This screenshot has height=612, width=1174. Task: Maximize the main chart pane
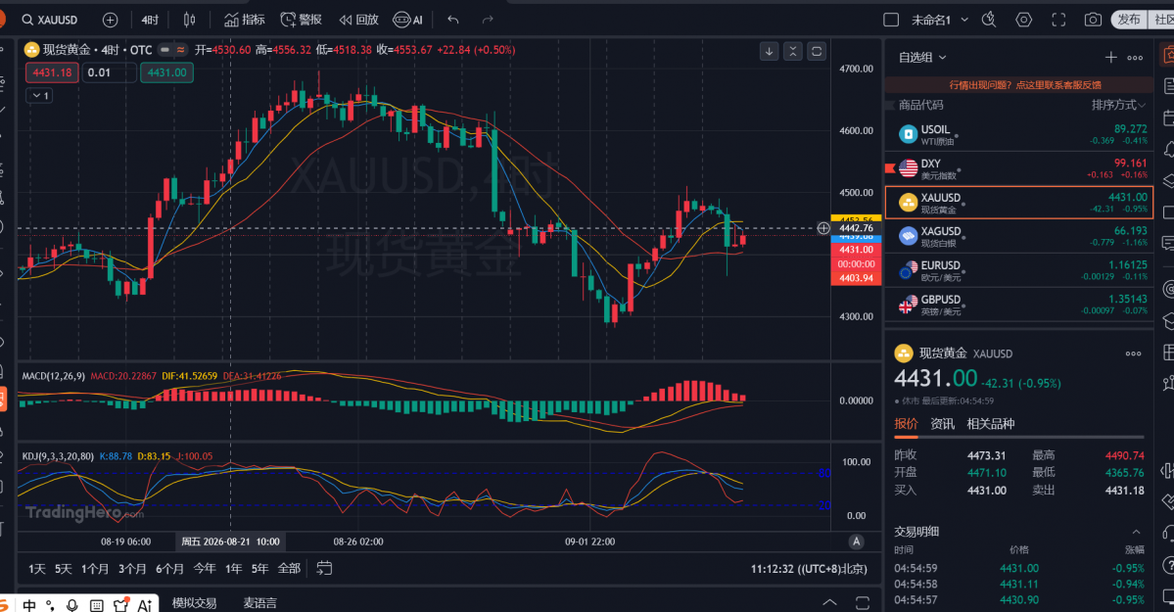coord(817,51)
